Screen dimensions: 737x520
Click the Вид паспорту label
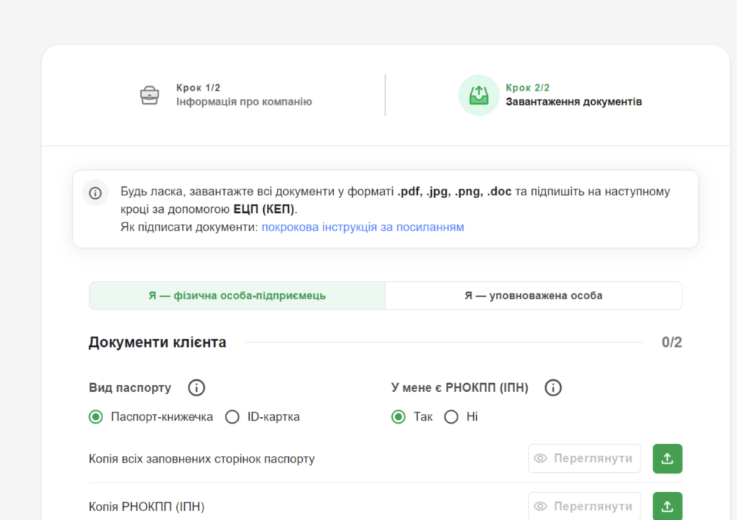130,388
